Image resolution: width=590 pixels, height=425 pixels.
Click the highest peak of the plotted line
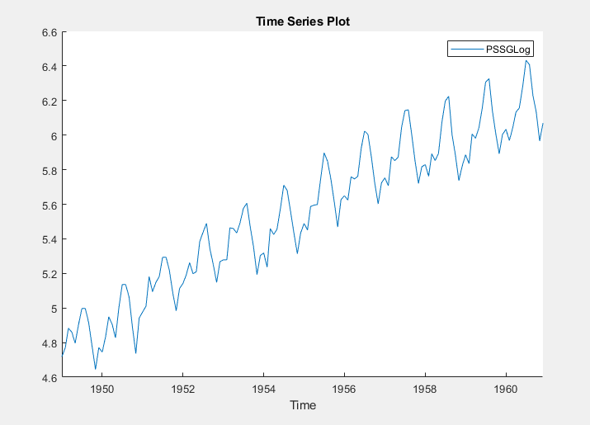pyautogui.click(x=526, y=60)
